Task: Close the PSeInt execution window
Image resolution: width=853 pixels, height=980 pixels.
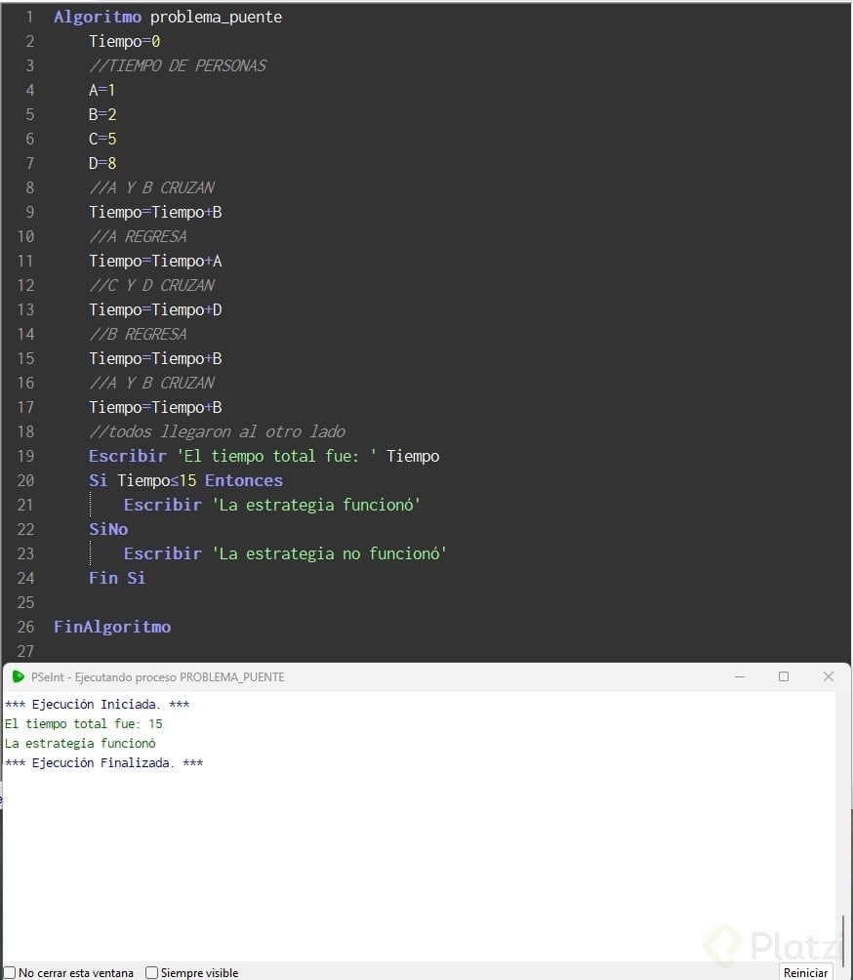Action: [x=829, y=676]
